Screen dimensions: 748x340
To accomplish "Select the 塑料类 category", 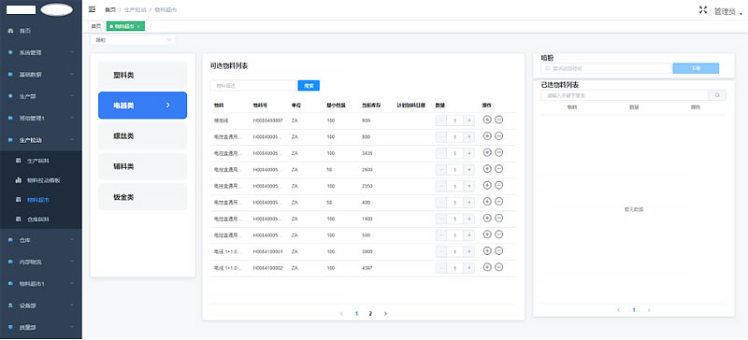I will click(143, 76).
